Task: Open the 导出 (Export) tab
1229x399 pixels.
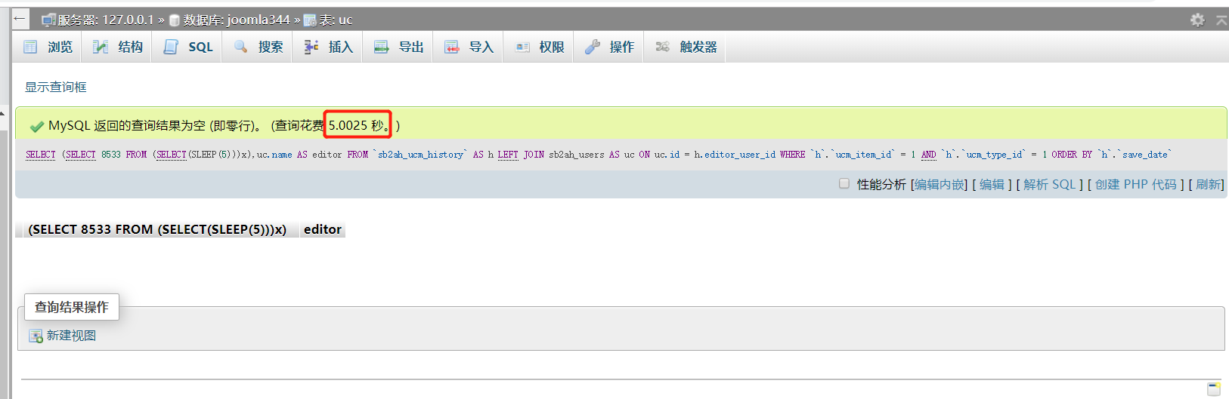Action: (x=399, y=47)
